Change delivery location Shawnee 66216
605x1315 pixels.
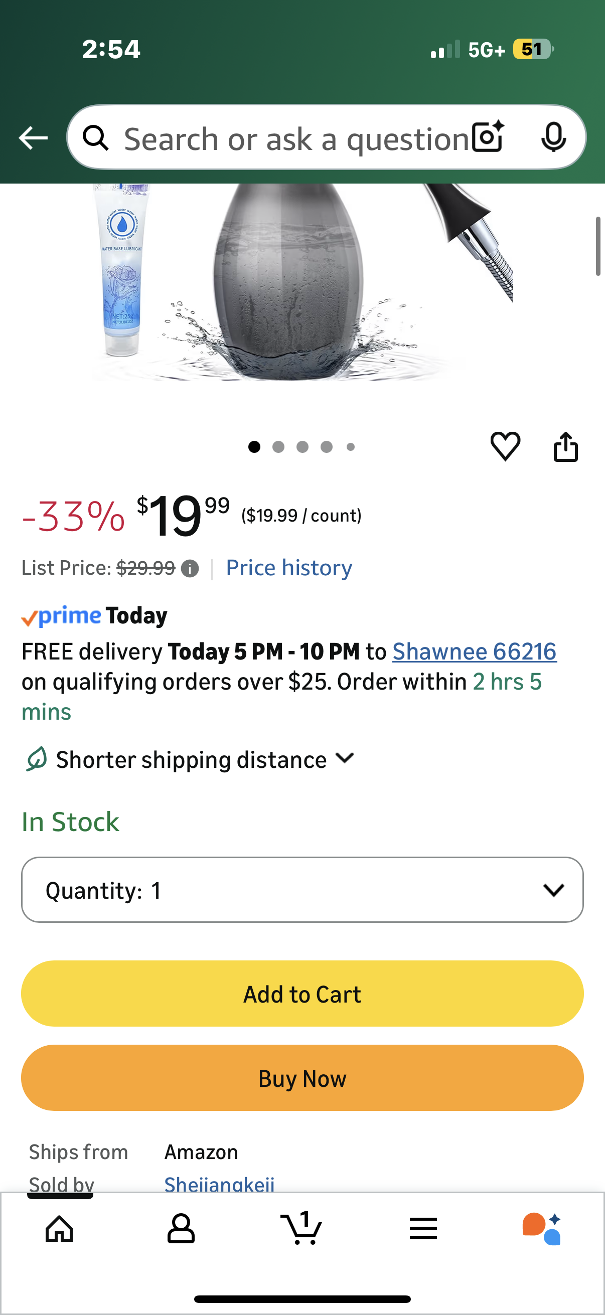click(x=474, y=651)
